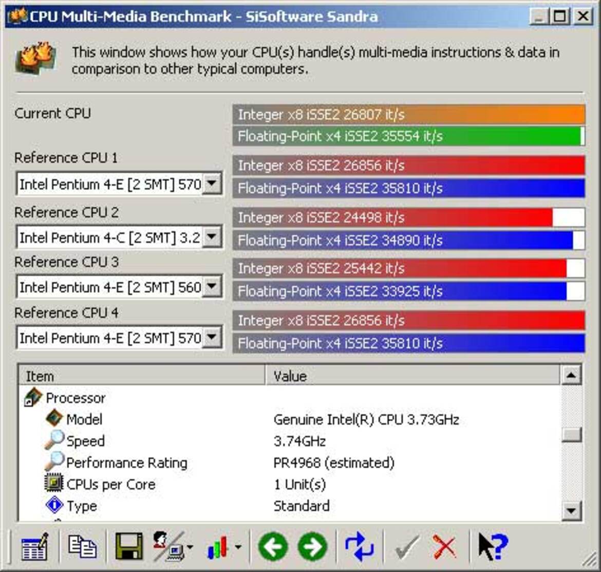
Task: Open the Reference CPU 1 dropdown
Action: click(x=212, y=183)
